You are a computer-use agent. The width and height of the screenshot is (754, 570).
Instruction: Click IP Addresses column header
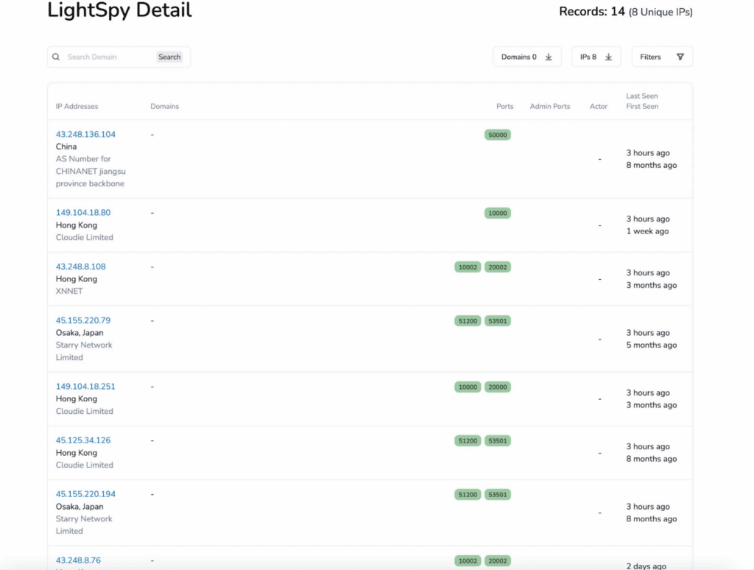[x=77, y=106]
